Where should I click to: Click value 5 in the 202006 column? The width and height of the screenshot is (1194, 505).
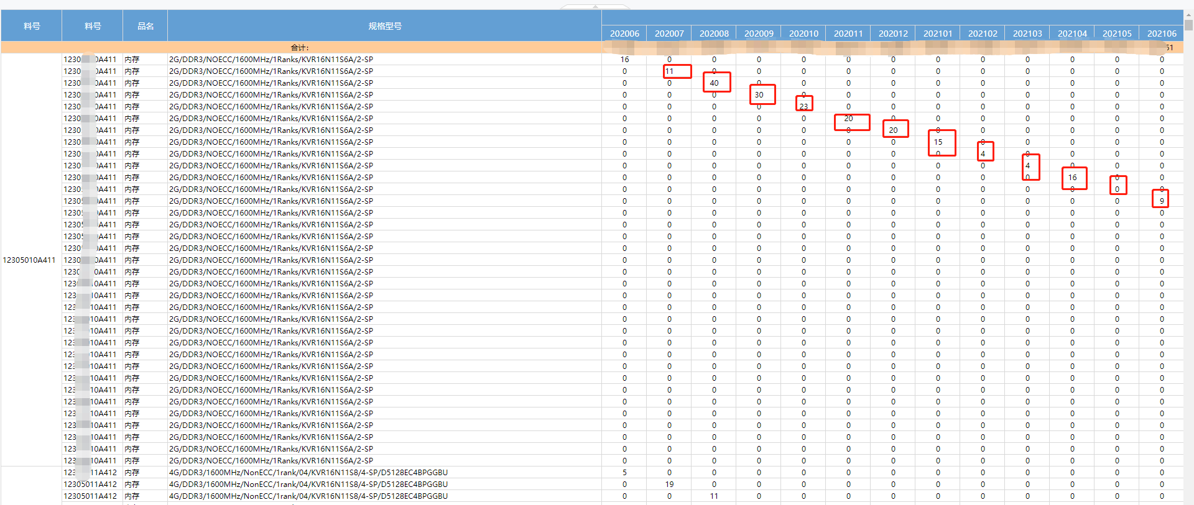[624, 473]
